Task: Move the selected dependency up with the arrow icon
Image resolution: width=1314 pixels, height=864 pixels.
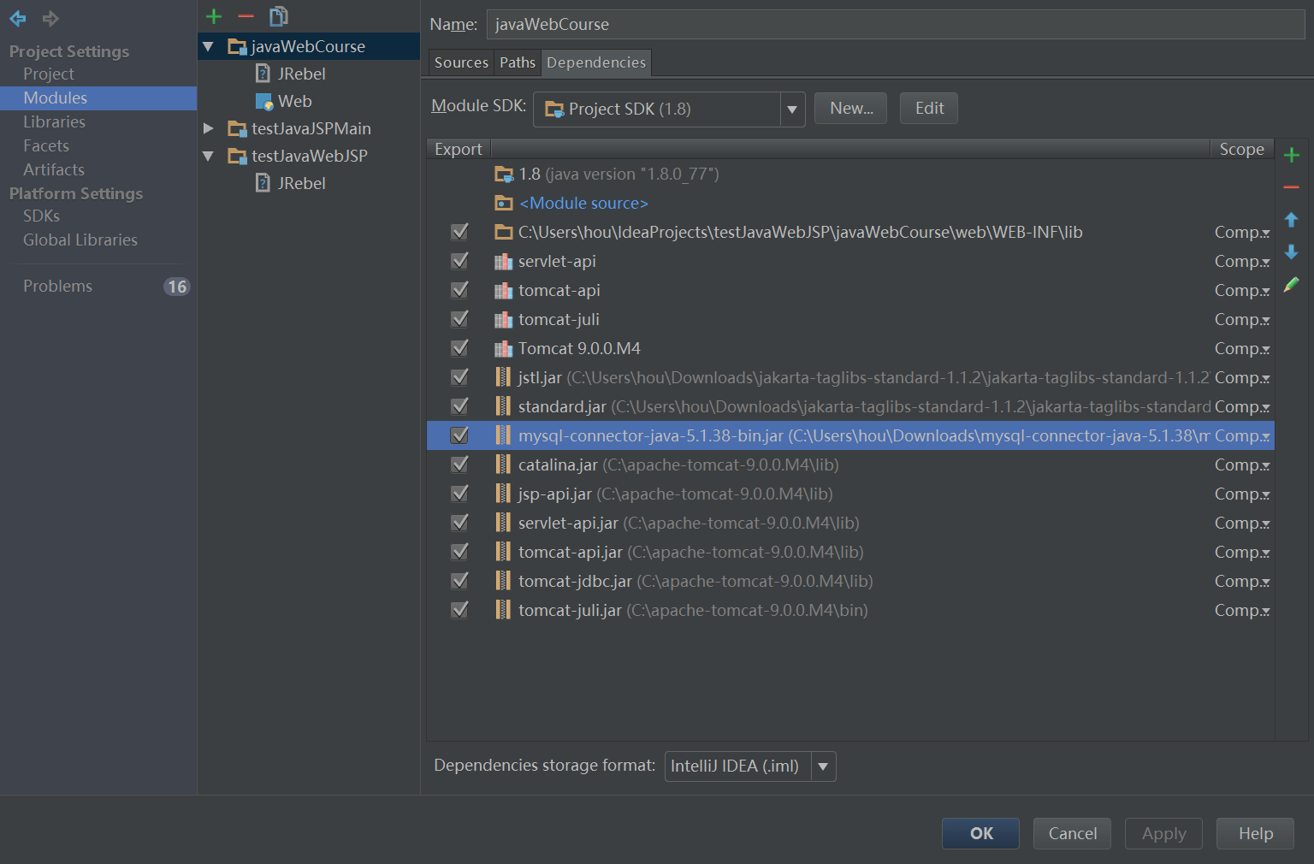Action: (1292, 219)
